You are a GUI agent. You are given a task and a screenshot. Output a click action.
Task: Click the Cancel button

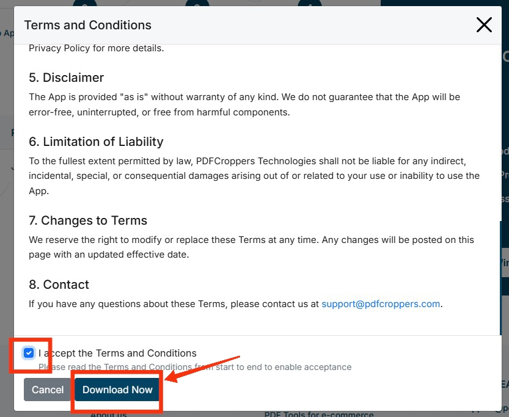(x=48, y=390)
